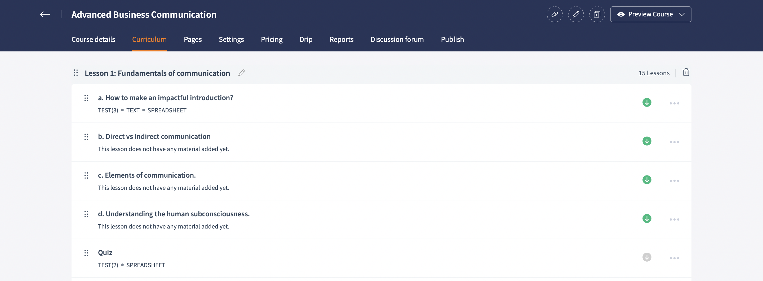Open more options for Direct vs Indirect lesson
The height and width of the screenshot is (281, 763).
coord(675,142)
